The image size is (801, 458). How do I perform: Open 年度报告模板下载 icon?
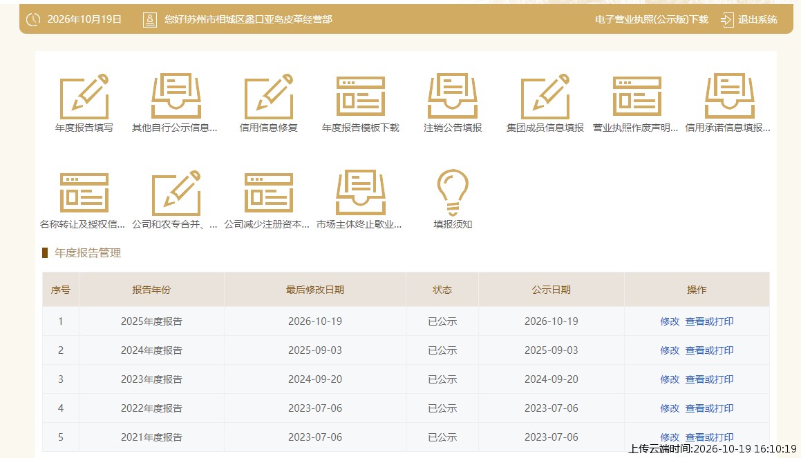click(x=361, y=97)
